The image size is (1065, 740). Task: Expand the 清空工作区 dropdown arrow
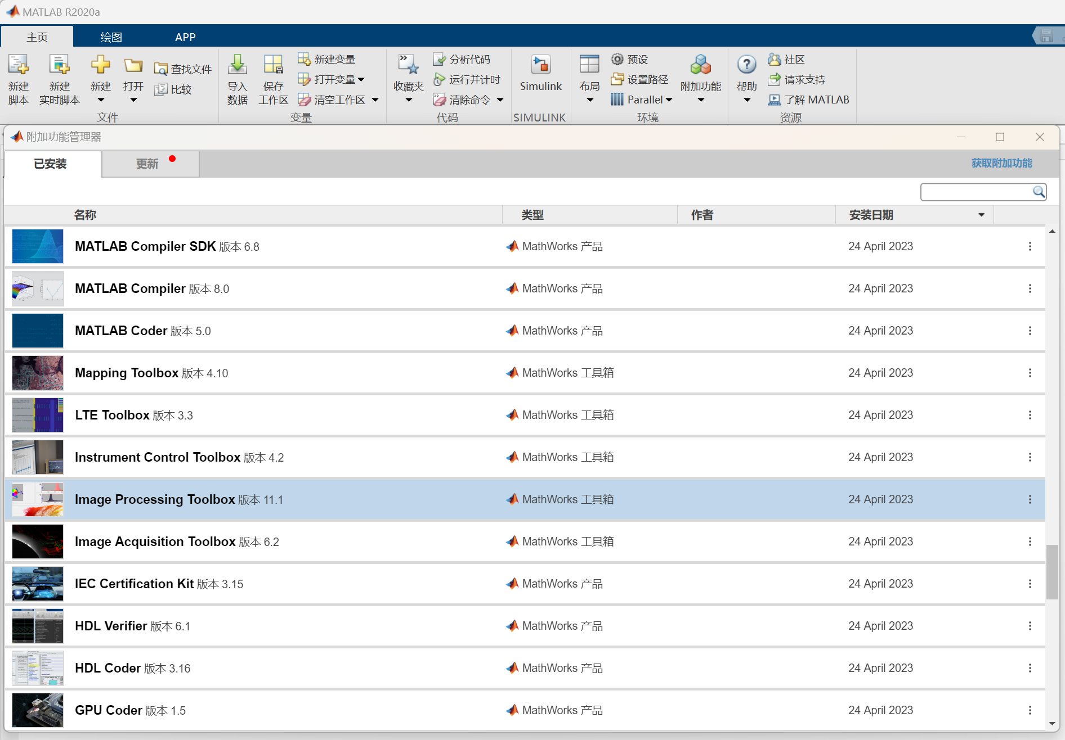tap(375, 100)
